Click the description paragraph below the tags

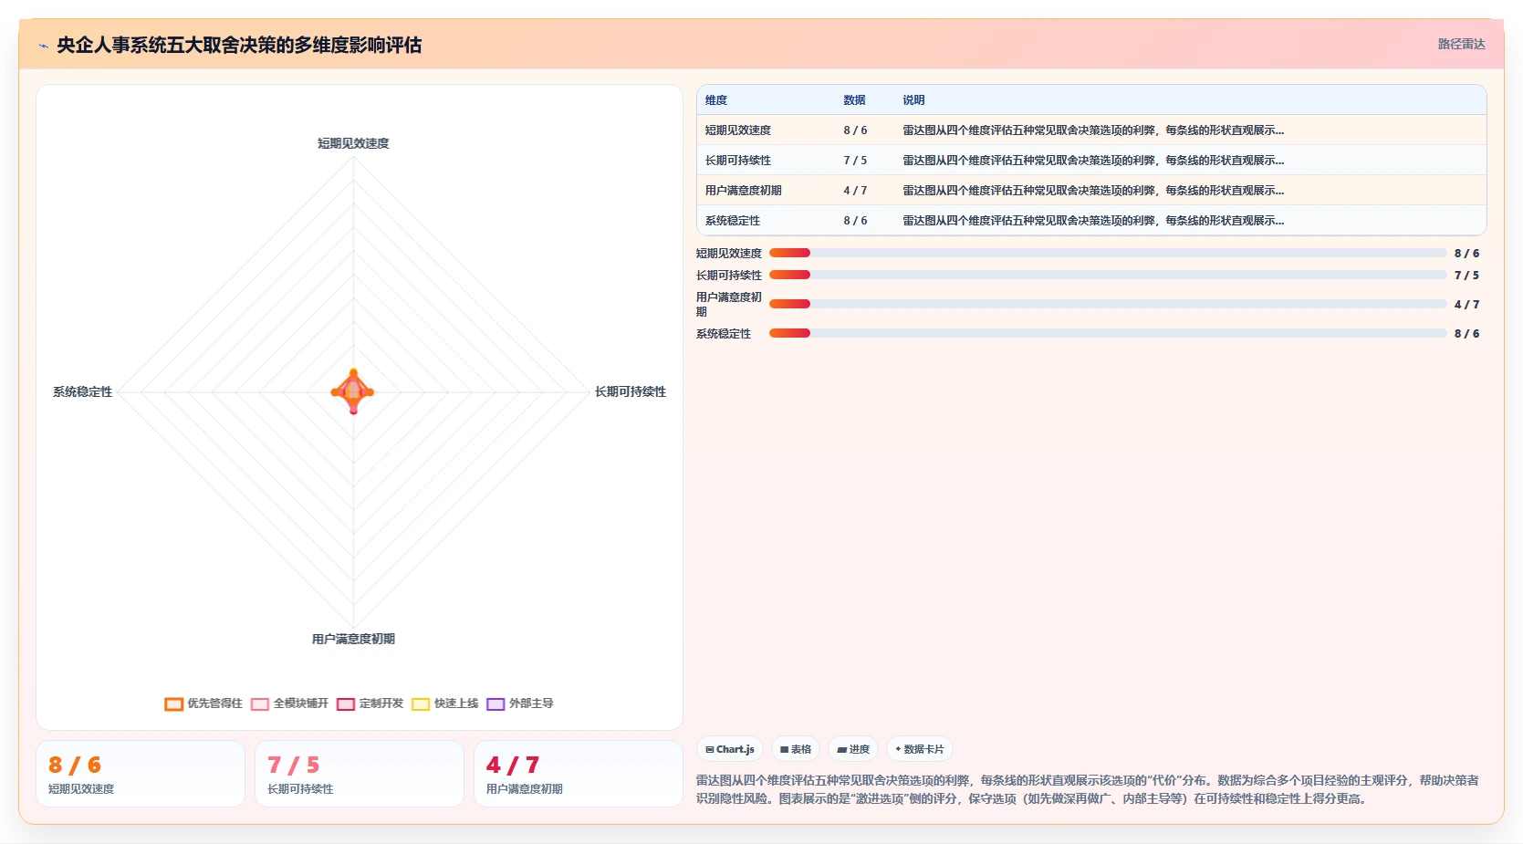[1088, 789]
